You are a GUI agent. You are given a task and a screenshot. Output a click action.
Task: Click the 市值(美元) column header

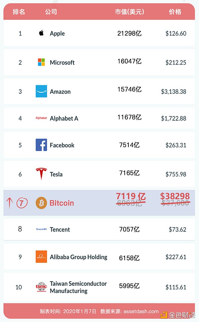pyautogui.click(x=129, y=12)
